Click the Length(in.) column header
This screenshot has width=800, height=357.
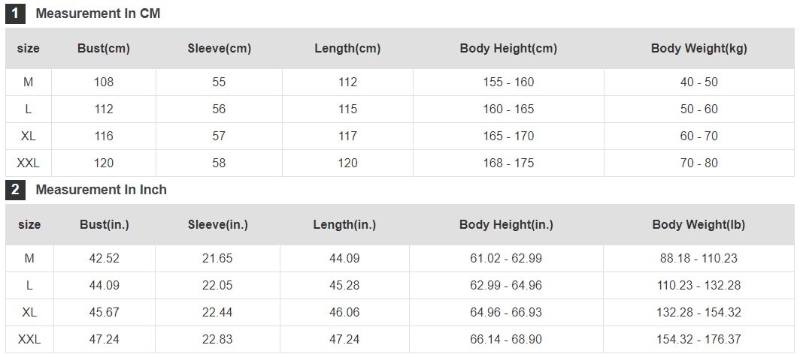point(344,225)
